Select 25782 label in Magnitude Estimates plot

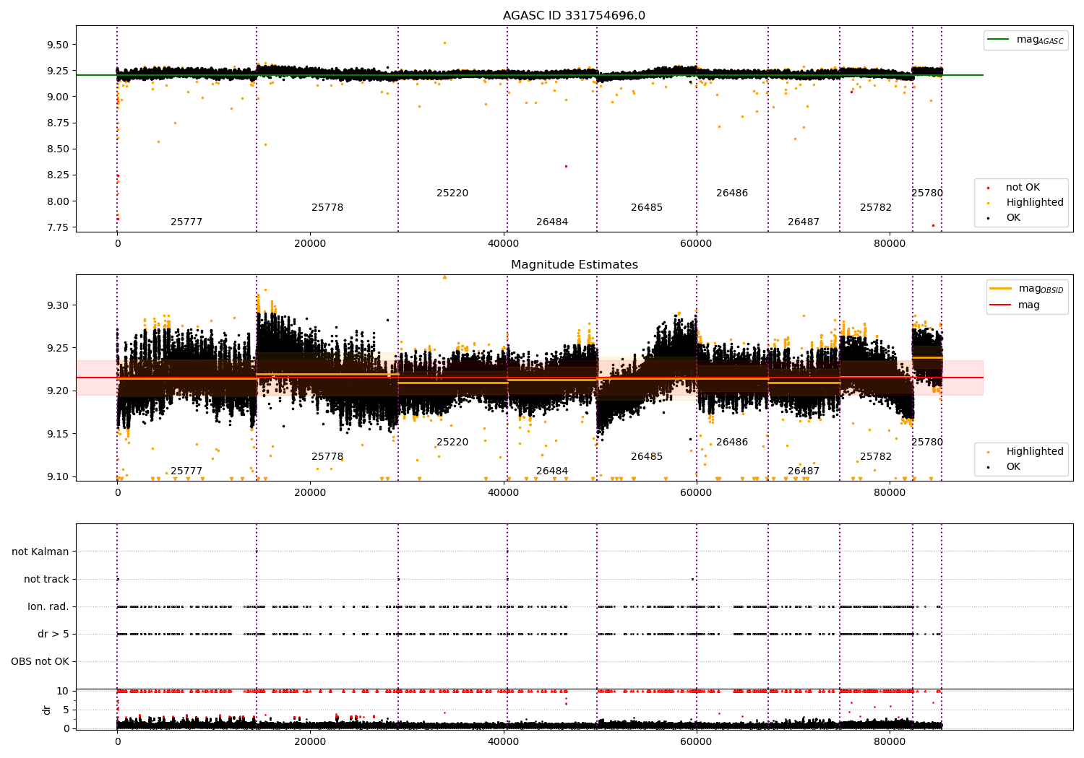[876, 457]
